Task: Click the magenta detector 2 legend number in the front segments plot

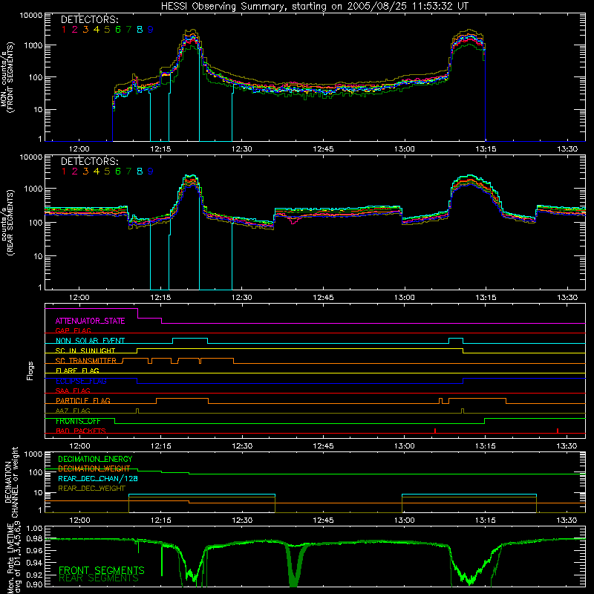Action: pos(75,30)
